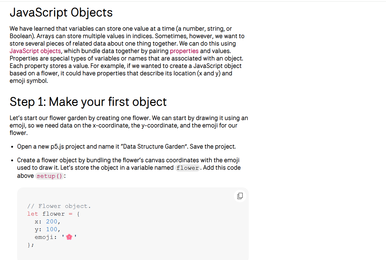Click the flower variable name in code block
Image resolution: width=386 pixels, height=260 pixels.
click(53, 214)
